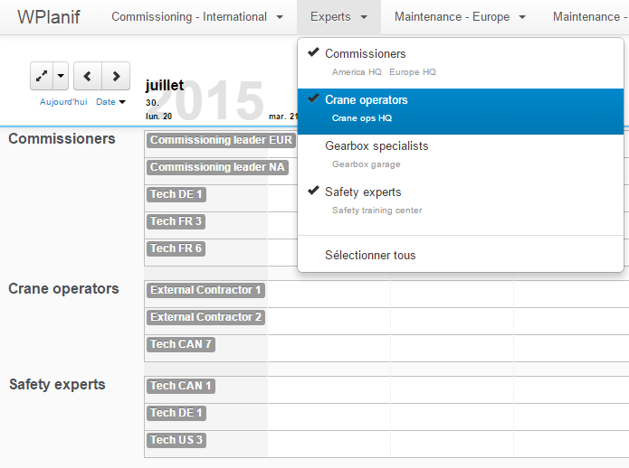Image resolution: width=629 pixels, height=468 pixels.
Task: Click the Tech US 3 resource tag
Action: tap(176, 441)
